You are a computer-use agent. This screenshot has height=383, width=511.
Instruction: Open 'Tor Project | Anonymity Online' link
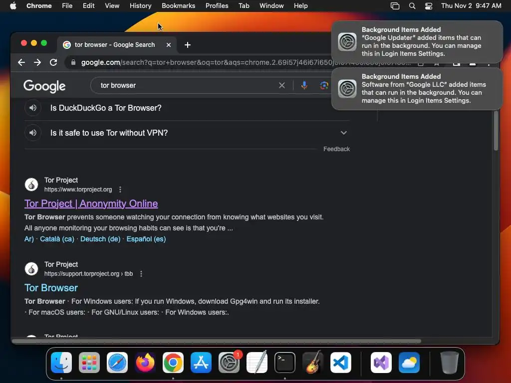tap(91, 203)
